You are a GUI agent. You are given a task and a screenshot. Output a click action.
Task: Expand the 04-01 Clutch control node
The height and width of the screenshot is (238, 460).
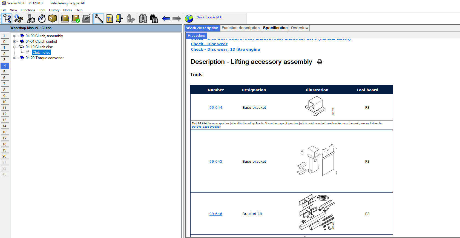coord(15,41)
